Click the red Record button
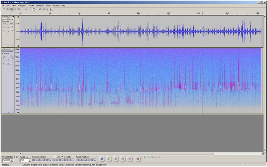Image resolution: width=267 pixels, height=167 pixels. point(138,159)
